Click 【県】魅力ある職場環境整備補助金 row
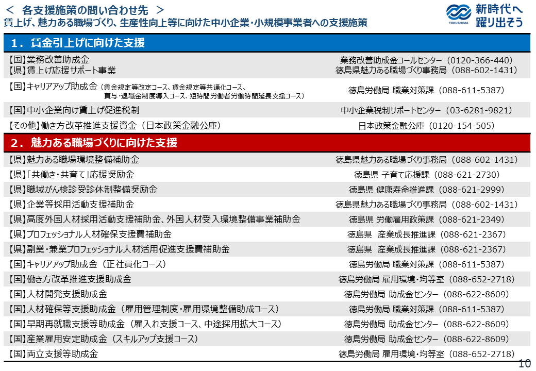 267,160
